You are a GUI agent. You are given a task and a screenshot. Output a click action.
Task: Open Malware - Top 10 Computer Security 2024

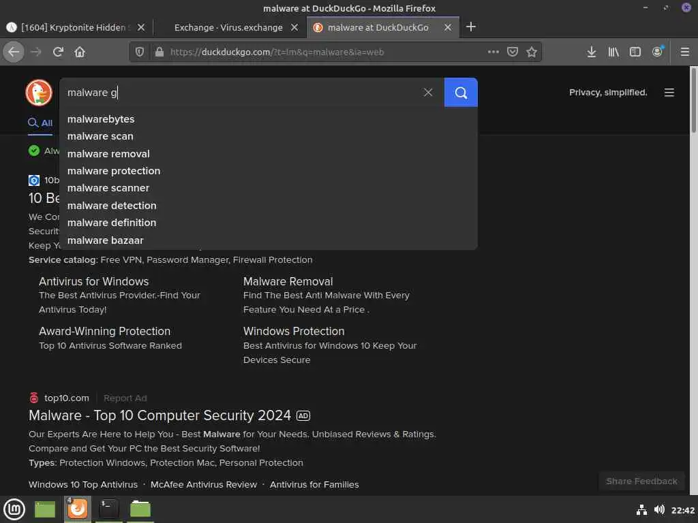coord(160,415)
